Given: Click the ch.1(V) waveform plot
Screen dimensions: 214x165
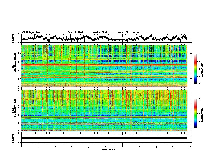Looking at the screenshot, I should (x=106, y=38).
